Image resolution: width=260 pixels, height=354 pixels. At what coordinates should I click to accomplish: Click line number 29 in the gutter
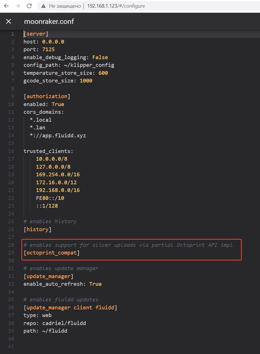click(11, 252)
